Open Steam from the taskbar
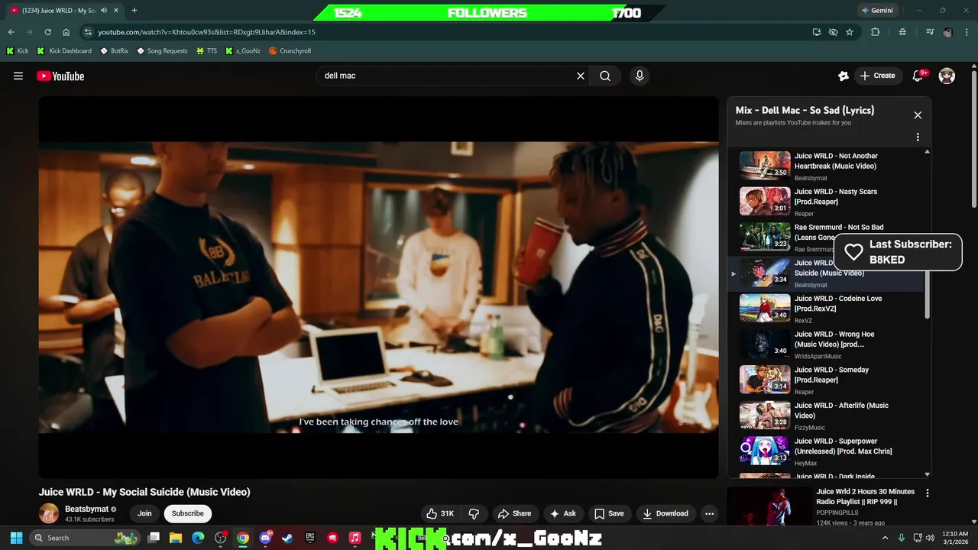The image size is (978, 550). [287, 538]
